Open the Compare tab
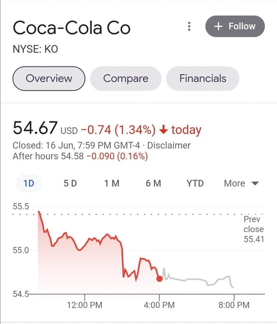This screenshot has height=324, width=277. 126,79
